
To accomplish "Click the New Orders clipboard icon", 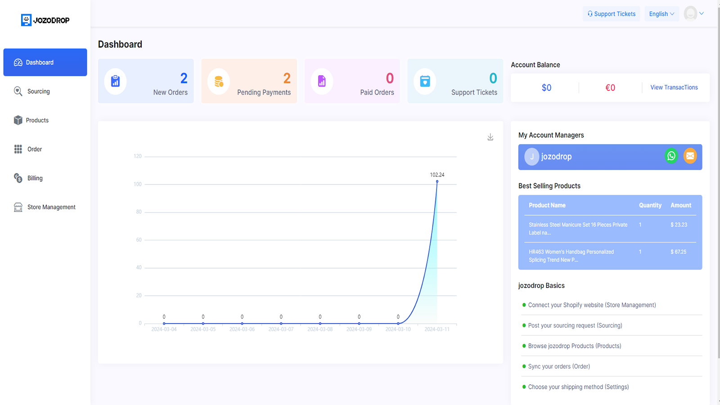I will (116, 81).
